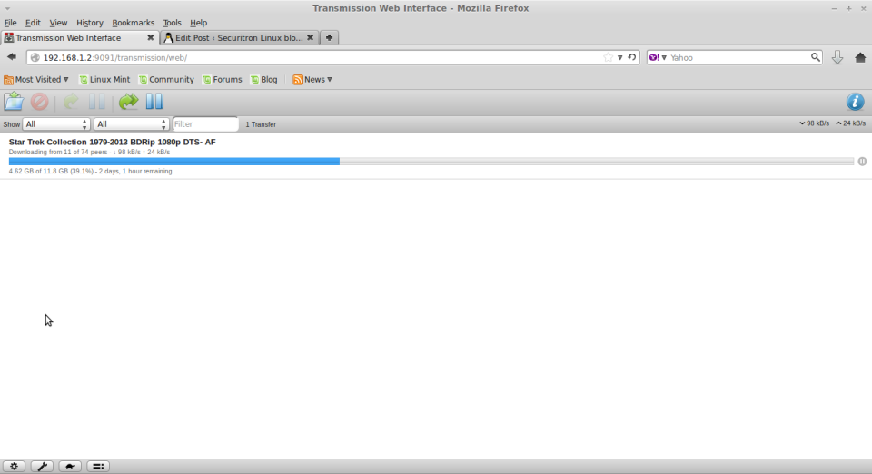The width and height of the screenshot is (872, 474).
Task: Open the File menu
Action: tap(11, 23)
